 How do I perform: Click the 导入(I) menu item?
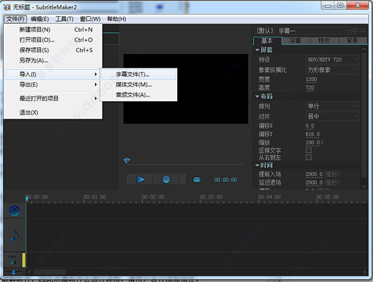tap(53, 75)
